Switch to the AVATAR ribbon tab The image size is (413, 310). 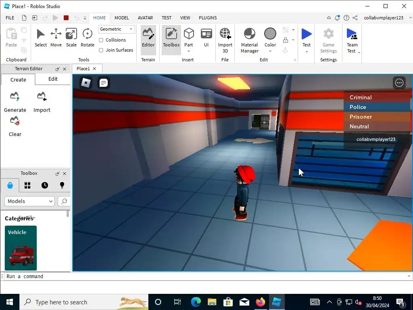click(145, 18)
